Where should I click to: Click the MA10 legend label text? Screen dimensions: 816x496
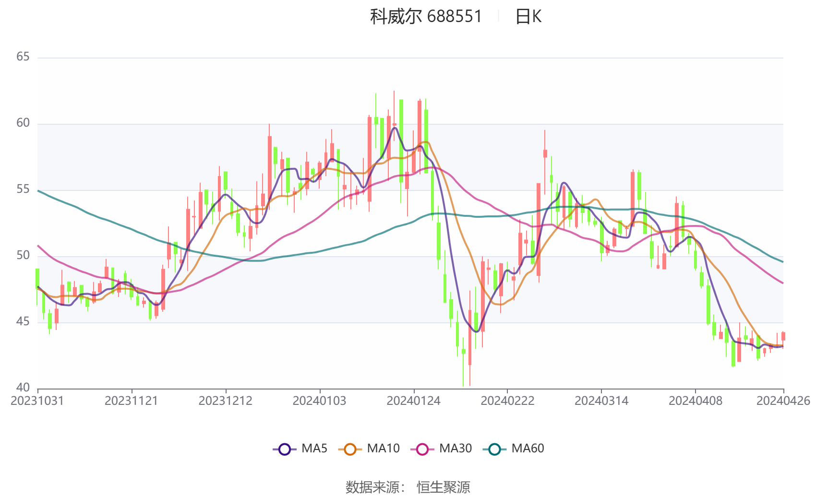383,449
